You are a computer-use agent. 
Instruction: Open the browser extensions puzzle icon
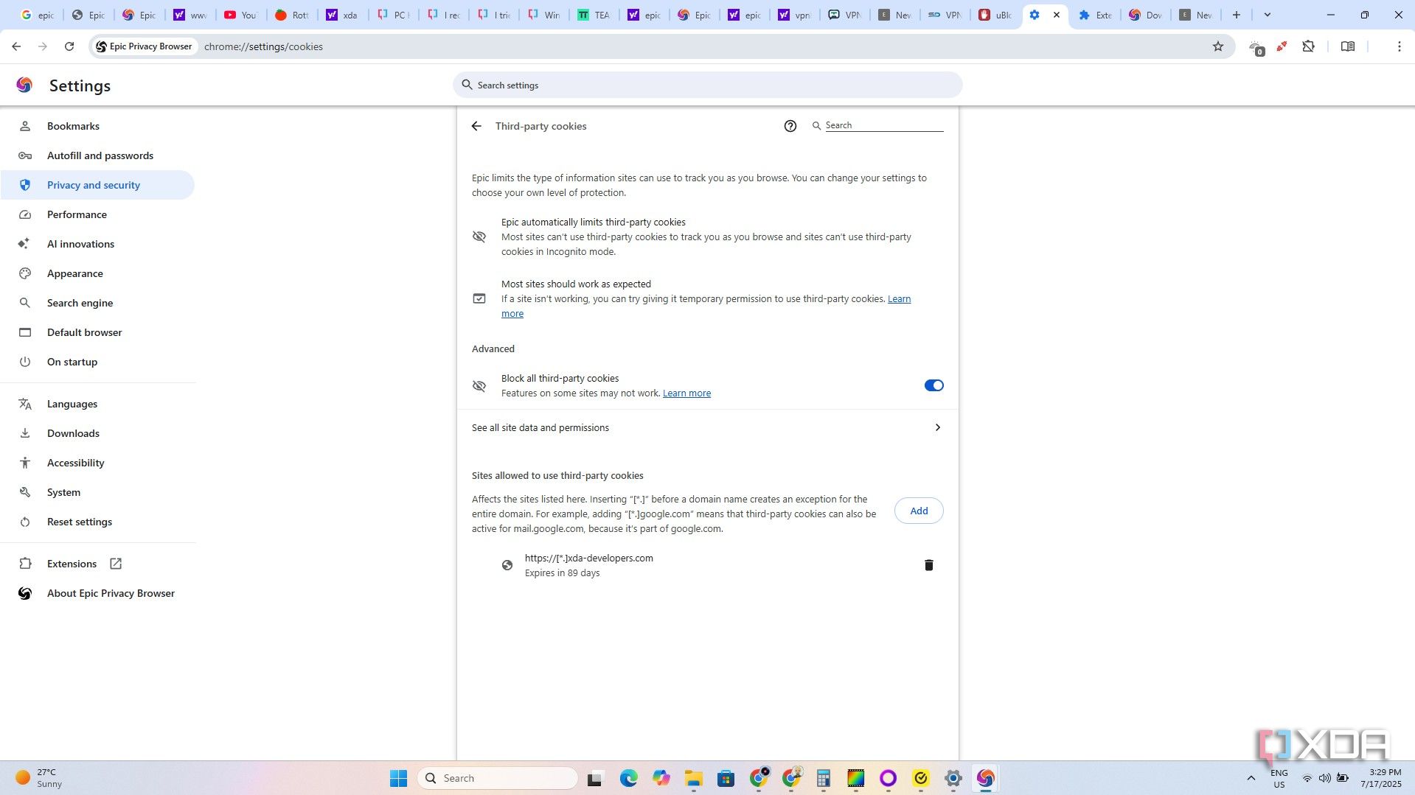click(x=1308, y=46)
